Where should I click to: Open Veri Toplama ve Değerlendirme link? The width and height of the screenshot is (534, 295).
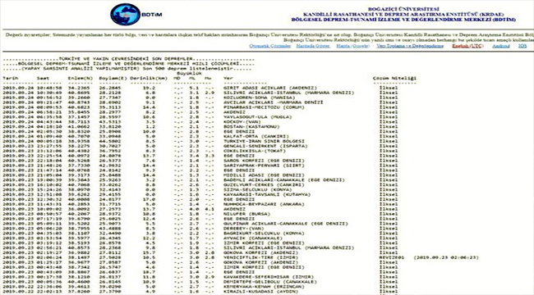(410, 46)
